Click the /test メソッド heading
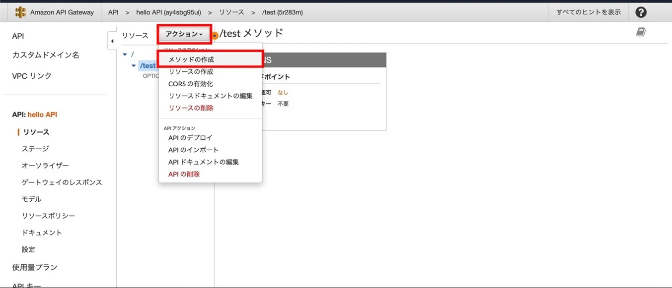 click(x=251, y=33)
